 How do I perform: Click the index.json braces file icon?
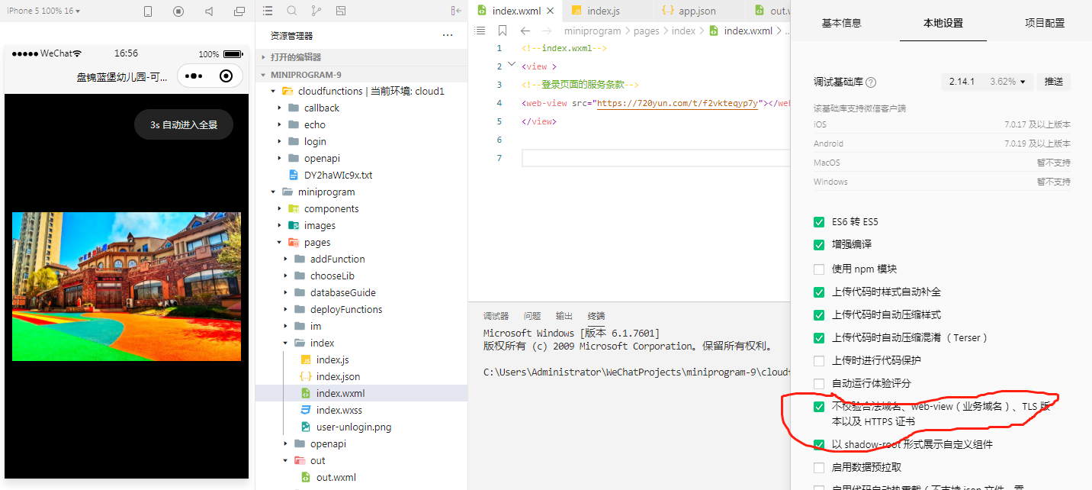click(x=305, y=376)
